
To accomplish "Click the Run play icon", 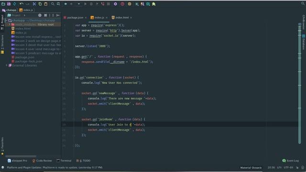I will tap(86, 4).
